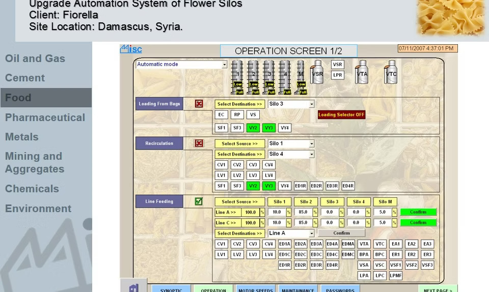Image resolution: width=489 pixels, height=292 pixels.
Task: Open the VTC vessel icon
Action: 391,73
